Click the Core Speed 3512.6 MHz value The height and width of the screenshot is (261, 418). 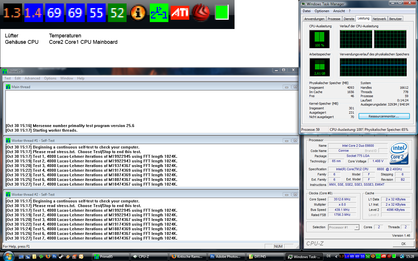(342, 199)
